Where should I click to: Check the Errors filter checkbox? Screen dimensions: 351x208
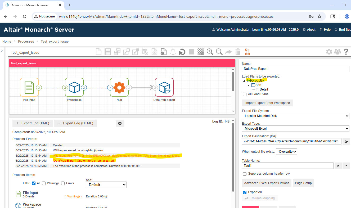tap(63, 183)
